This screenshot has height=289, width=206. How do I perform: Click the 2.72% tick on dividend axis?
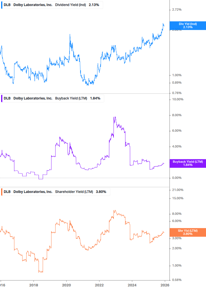pos(177,9)
